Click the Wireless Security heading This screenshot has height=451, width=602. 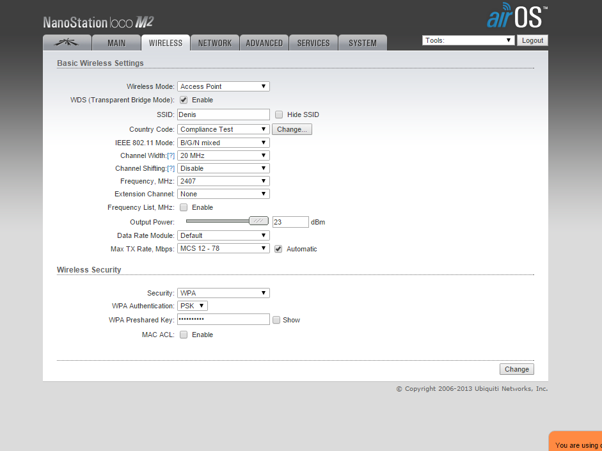click(x=89, y=270)
